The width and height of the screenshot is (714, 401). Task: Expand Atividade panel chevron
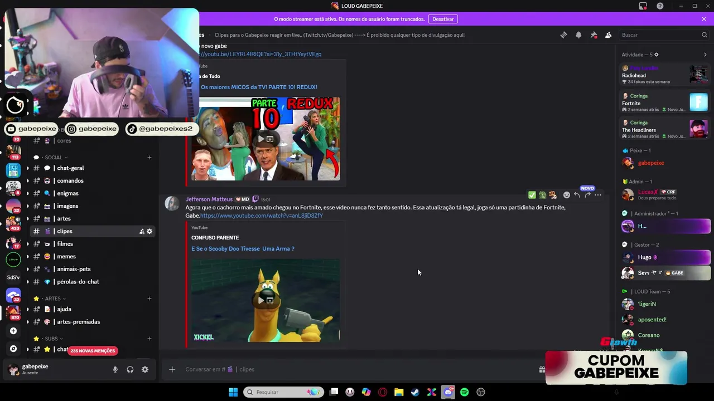pyautogui.click(x=705, y=55)
